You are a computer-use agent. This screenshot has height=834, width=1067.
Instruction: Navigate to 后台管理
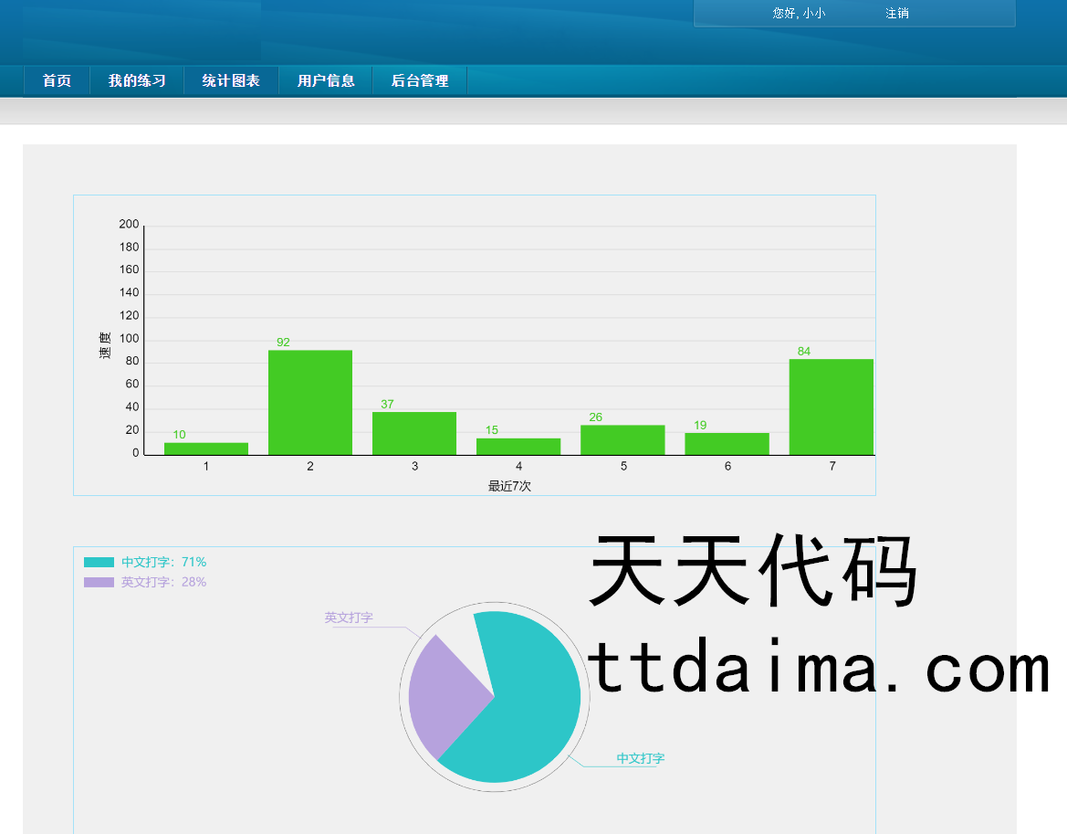tap(420, 81)
